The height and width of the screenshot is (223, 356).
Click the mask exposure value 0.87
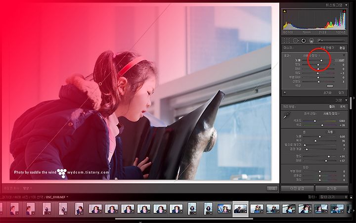[341, 60]
